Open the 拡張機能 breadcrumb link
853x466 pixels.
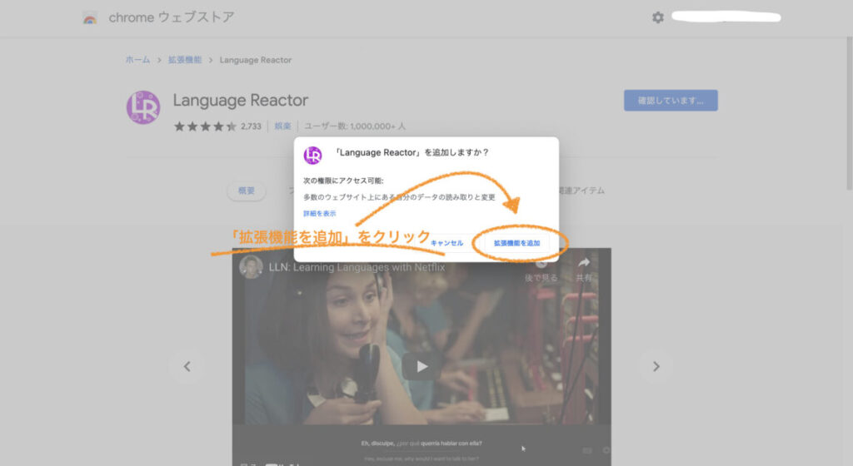click(183, 60)
